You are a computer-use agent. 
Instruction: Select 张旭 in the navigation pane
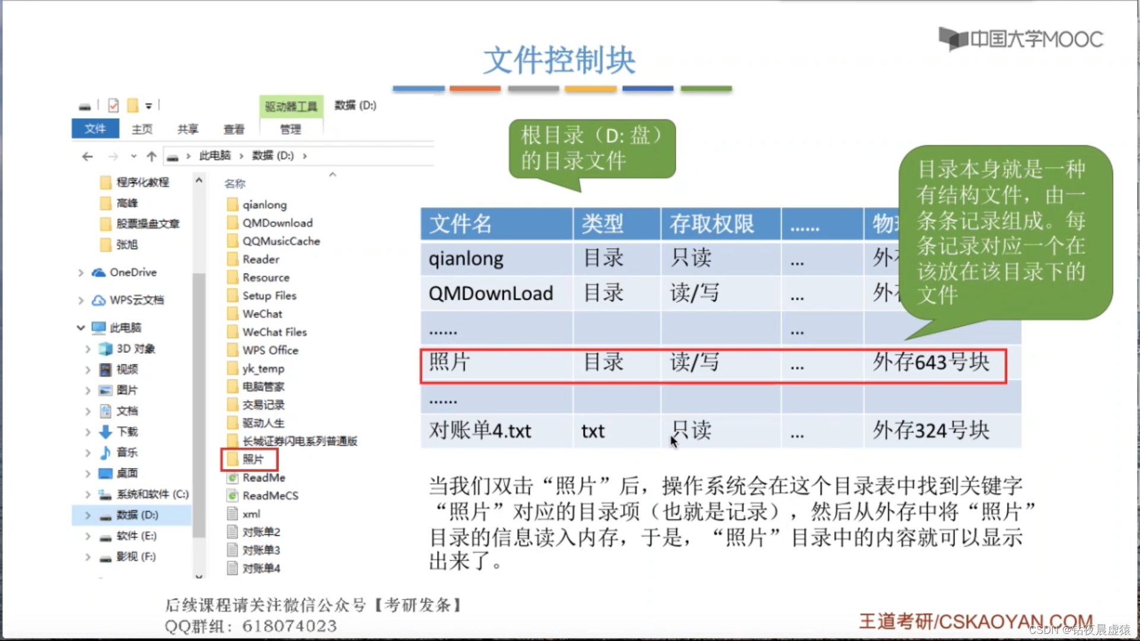(x=119, y=245)
